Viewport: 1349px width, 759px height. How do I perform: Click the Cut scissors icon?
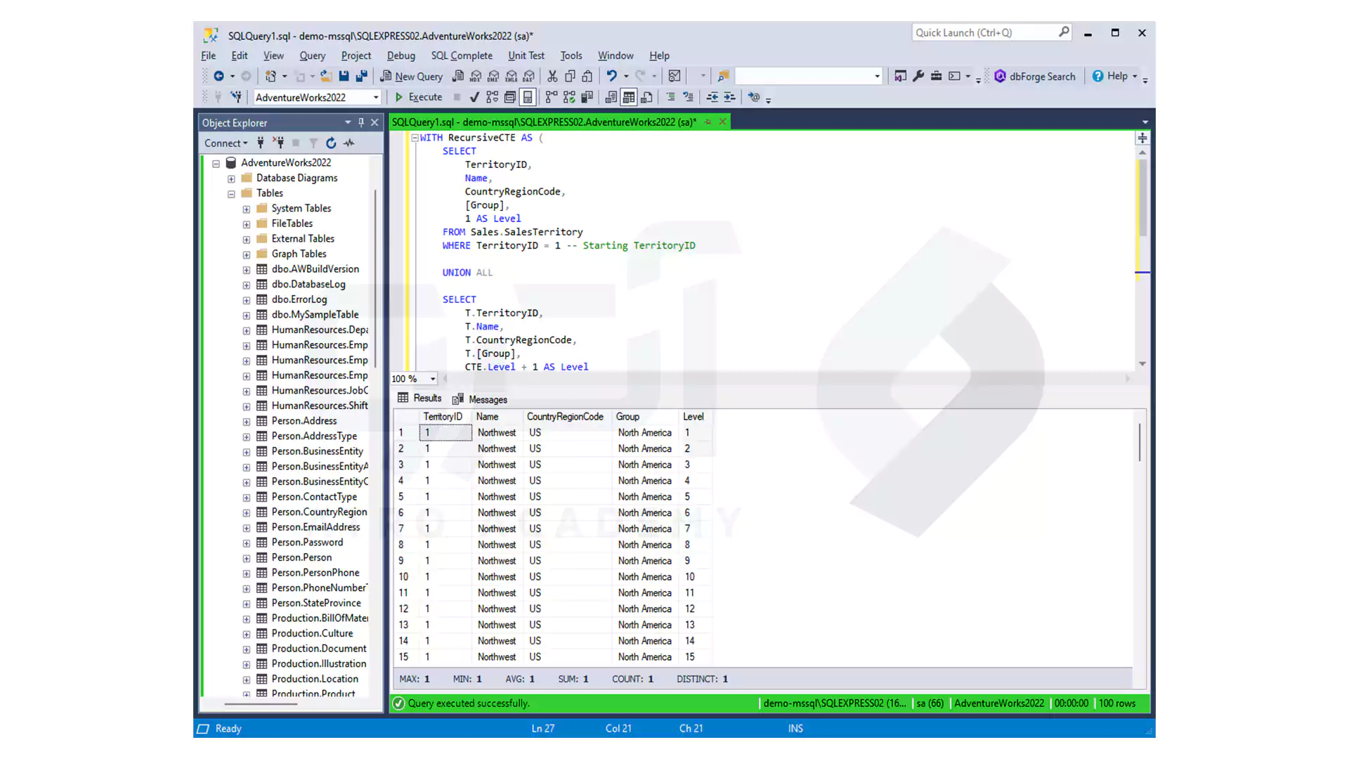click(x=552, y=76)
